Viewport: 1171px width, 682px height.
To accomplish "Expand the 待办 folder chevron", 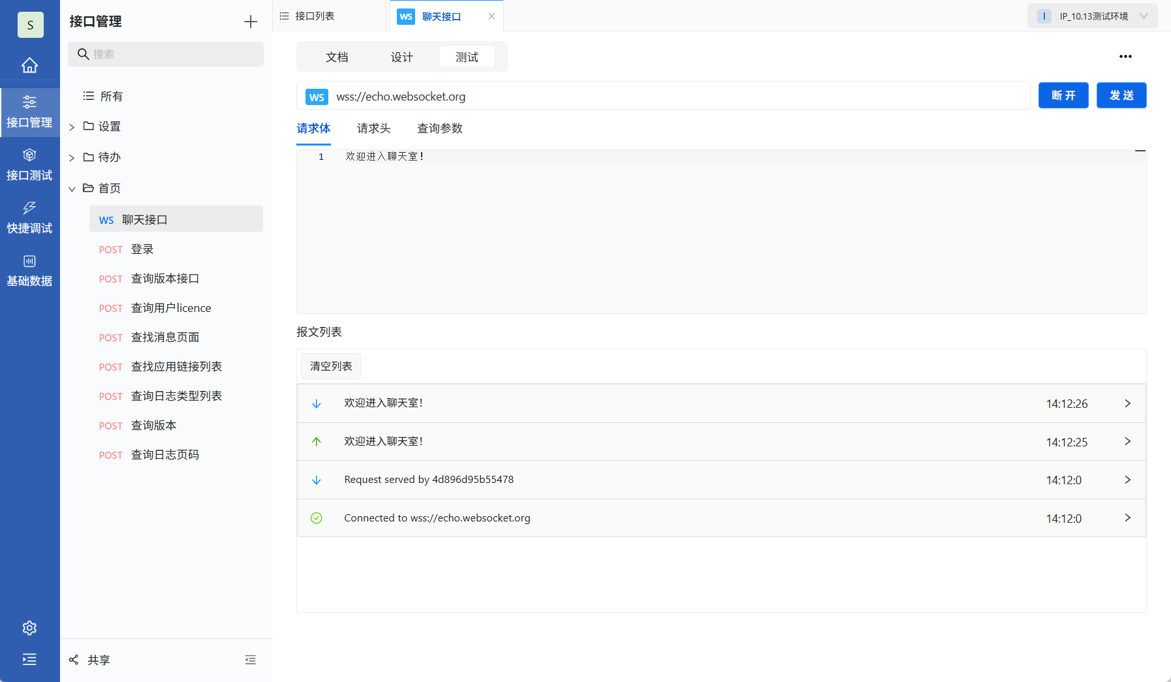I will pos(72,157).
